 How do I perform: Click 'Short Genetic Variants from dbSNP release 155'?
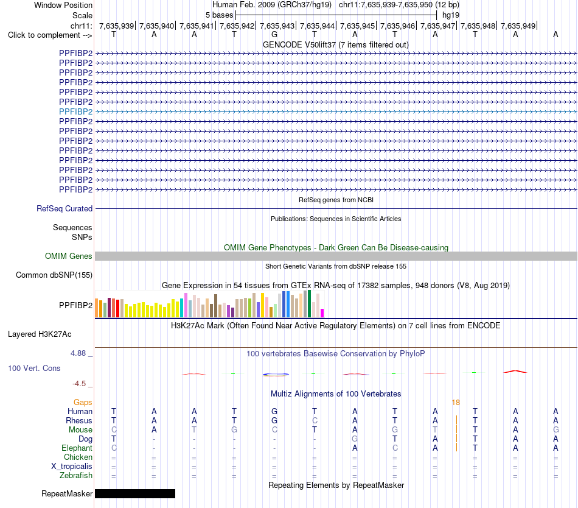pyautogui.click(x=336, y=266)
